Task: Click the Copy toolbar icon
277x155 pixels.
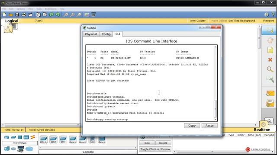Action: [x=38, y=15]
